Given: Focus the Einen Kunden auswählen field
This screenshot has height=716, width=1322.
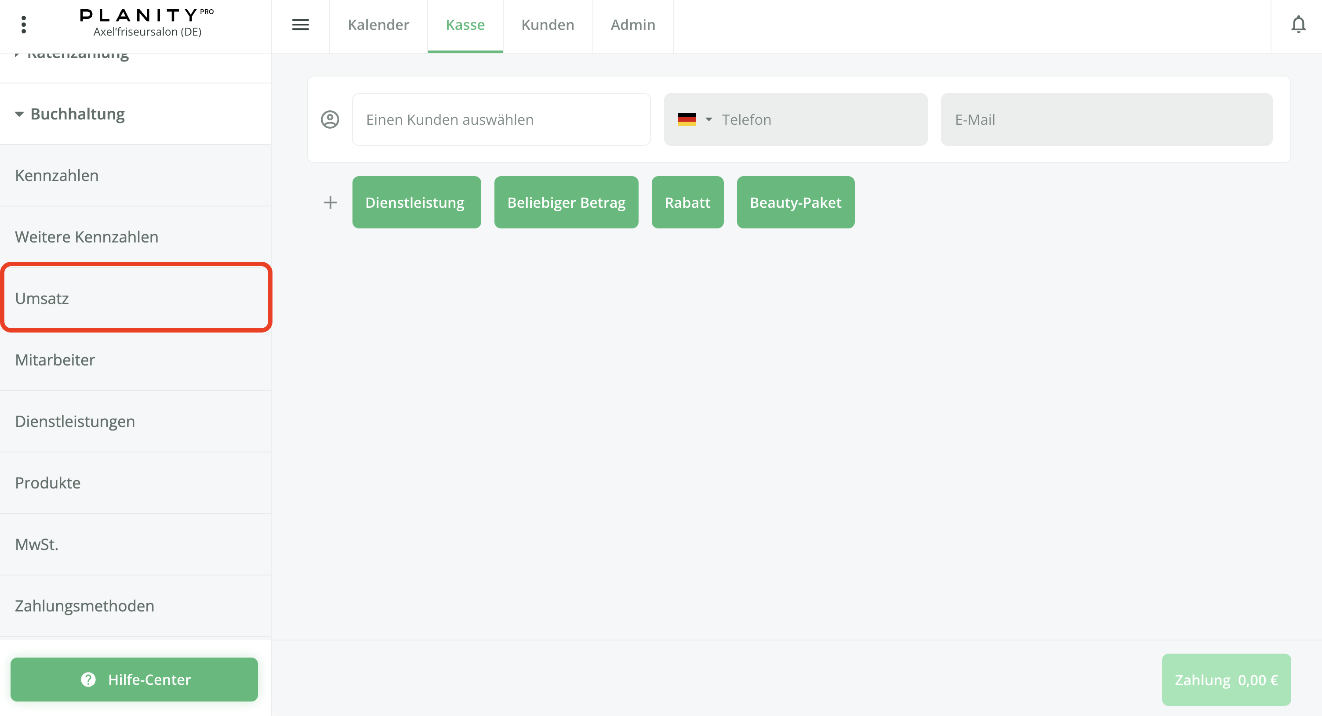Looking at the screenshot, I should pyautogui.click(x=501, y=119).
